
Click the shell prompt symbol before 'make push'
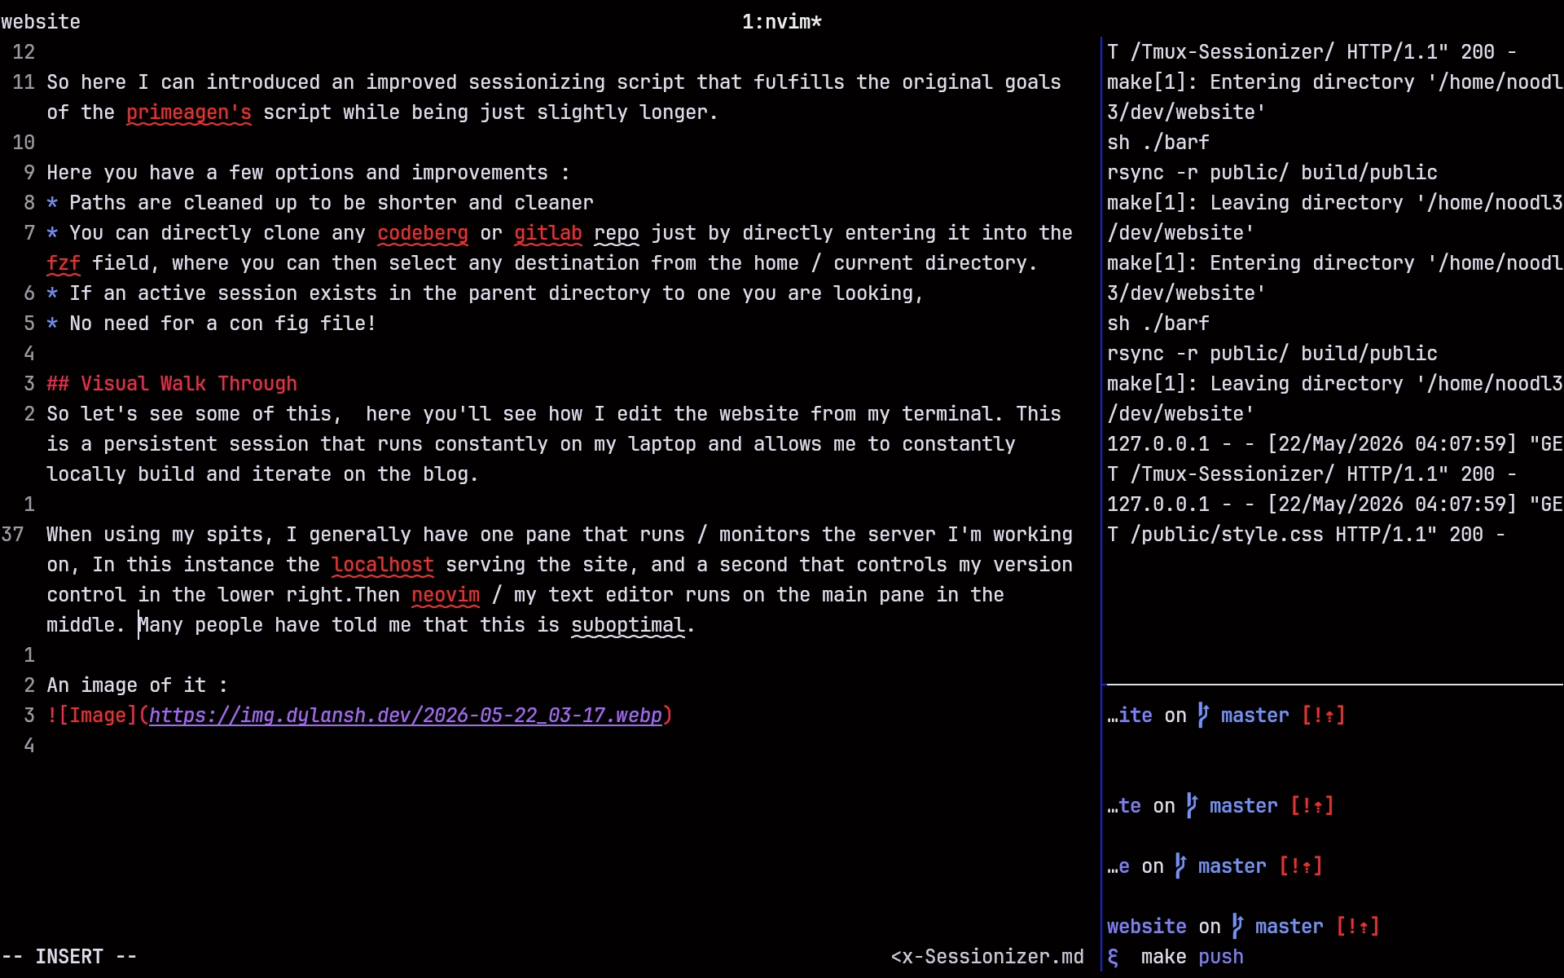1113,957
